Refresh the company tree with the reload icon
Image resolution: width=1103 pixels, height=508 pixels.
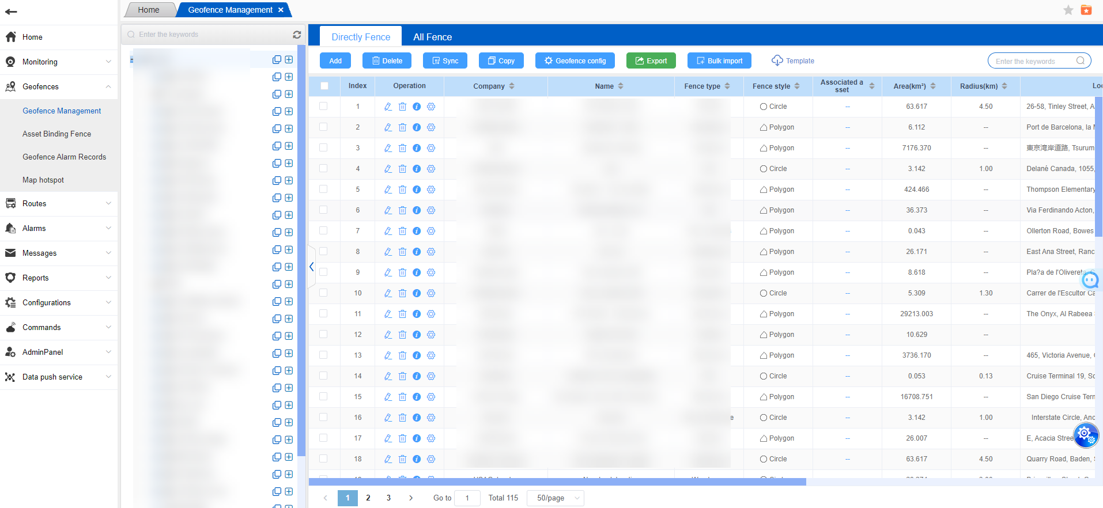[x=297, y=35]
